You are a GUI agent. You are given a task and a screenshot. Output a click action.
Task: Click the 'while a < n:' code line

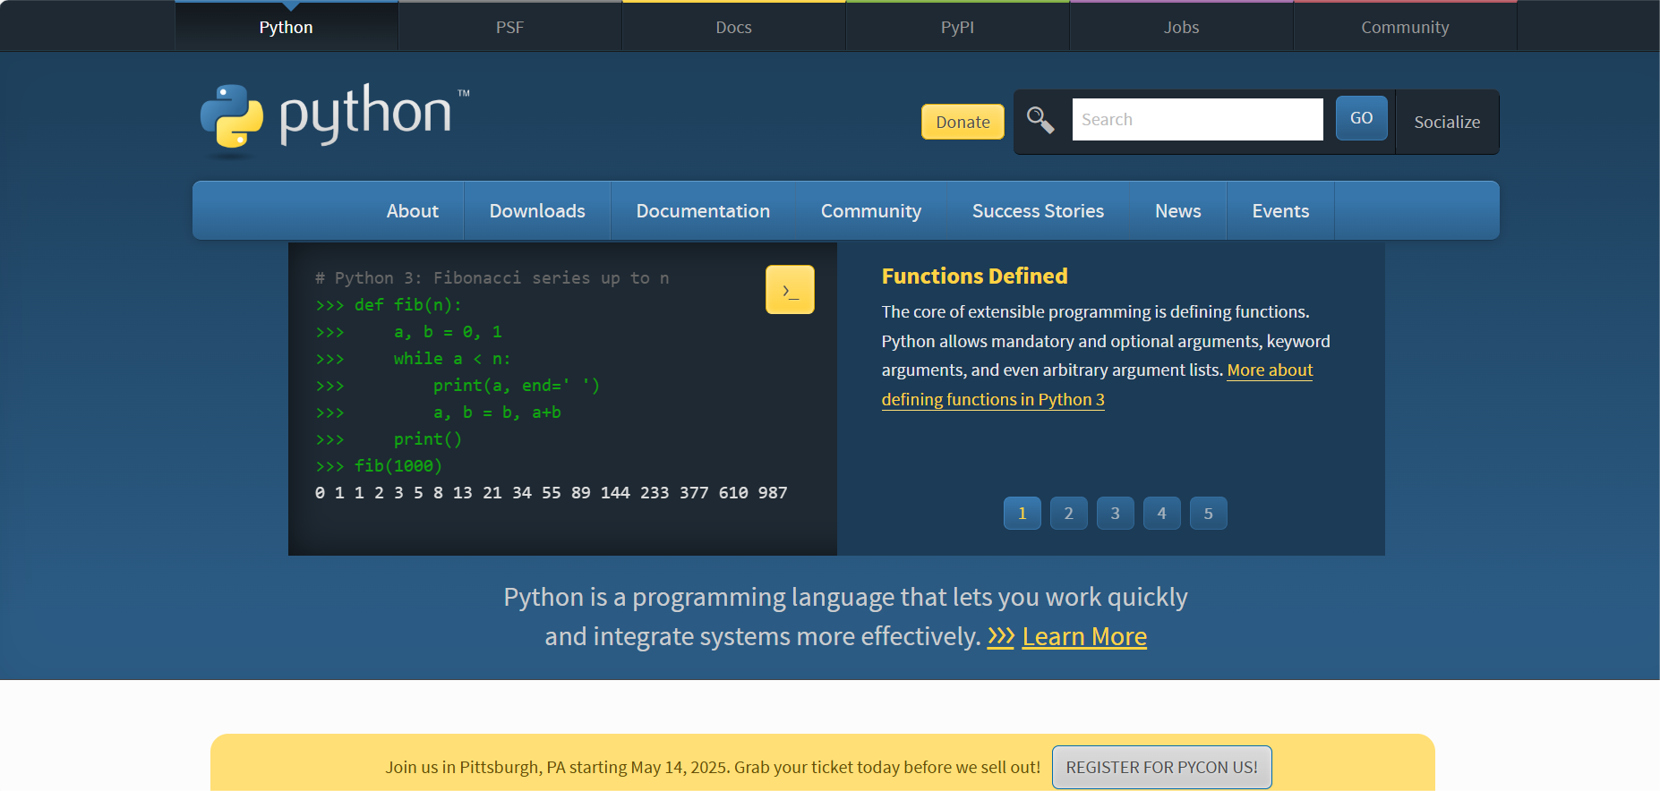[452, 359]
